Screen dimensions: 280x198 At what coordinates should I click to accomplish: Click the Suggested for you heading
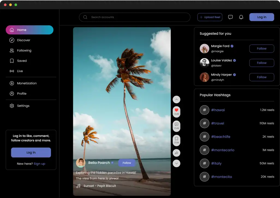215,34
